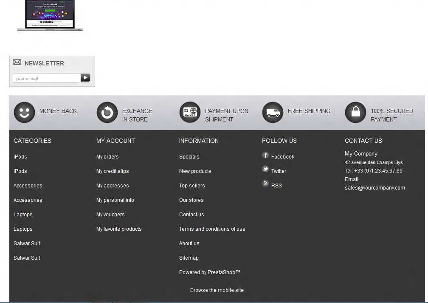Click Contact us in Information column
The width and height of the screenshot is (428, 303).
[191, 215]
